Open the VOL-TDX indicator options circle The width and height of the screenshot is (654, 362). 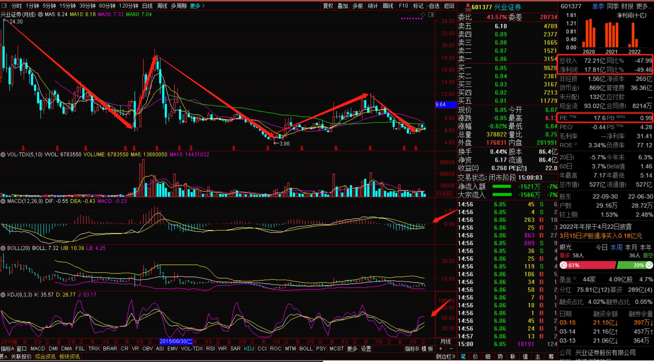tap(3, 155)
